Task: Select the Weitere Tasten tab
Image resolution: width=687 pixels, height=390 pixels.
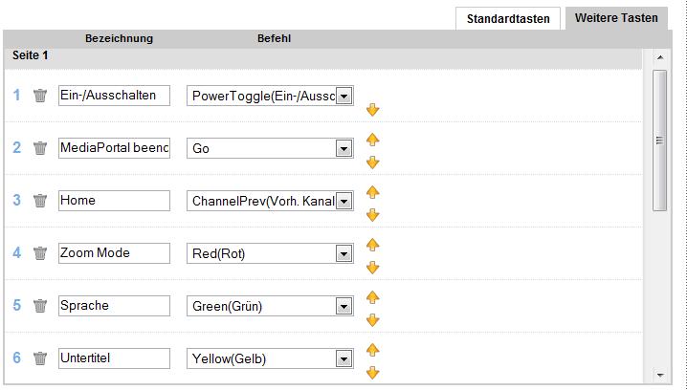Action: [x=616, y=18]
